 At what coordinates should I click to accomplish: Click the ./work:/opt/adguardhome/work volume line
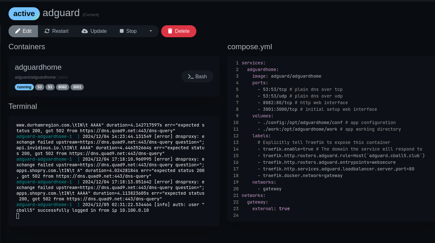coord(329,129)
